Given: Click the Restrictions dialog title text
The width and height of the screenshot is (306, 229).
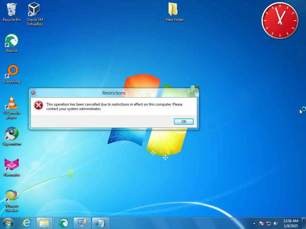Looking at the screenshot, I should 114,93.
